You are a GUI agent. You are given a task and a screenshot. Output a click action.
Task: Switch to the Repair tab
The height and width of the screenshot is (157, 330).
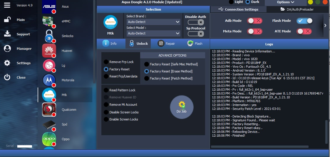tap(166, 44)
